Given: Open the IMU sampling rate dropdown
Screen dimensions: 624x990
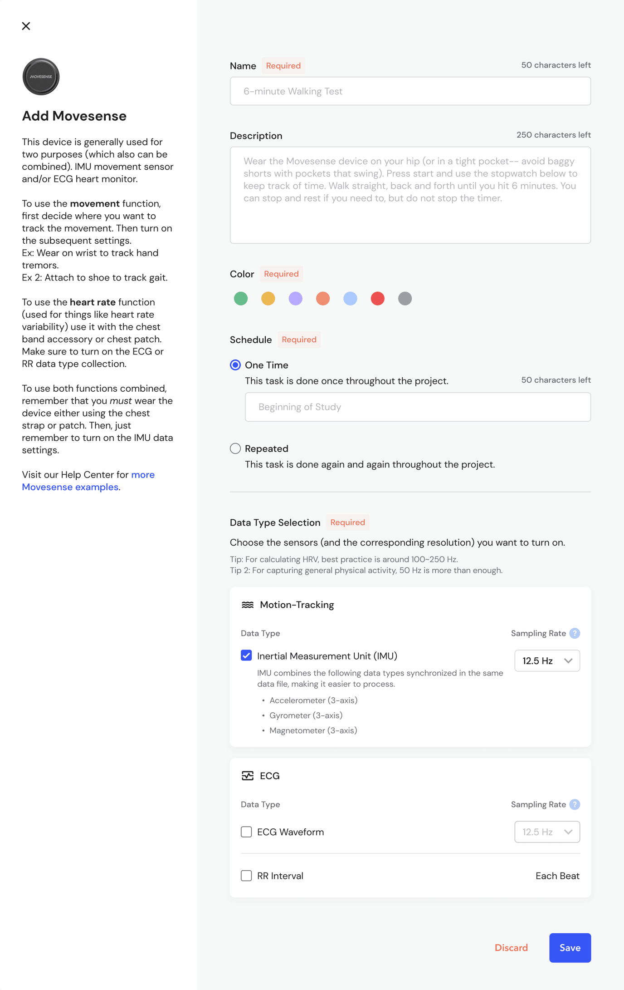Looking at the screenshot, I should click(547, 660).
